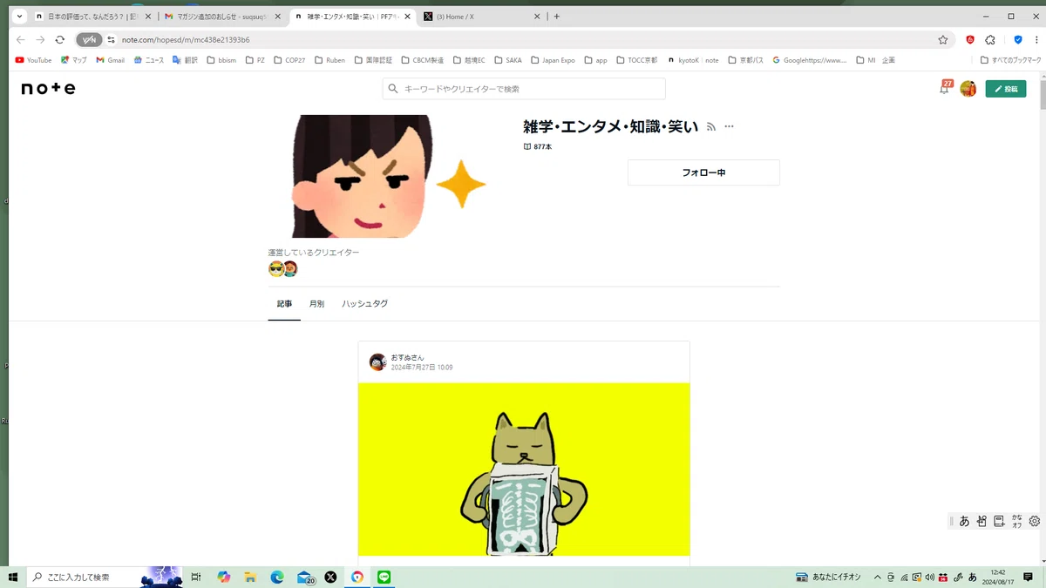Open the Windows Start menu
1046x588 pixels.
12,577
